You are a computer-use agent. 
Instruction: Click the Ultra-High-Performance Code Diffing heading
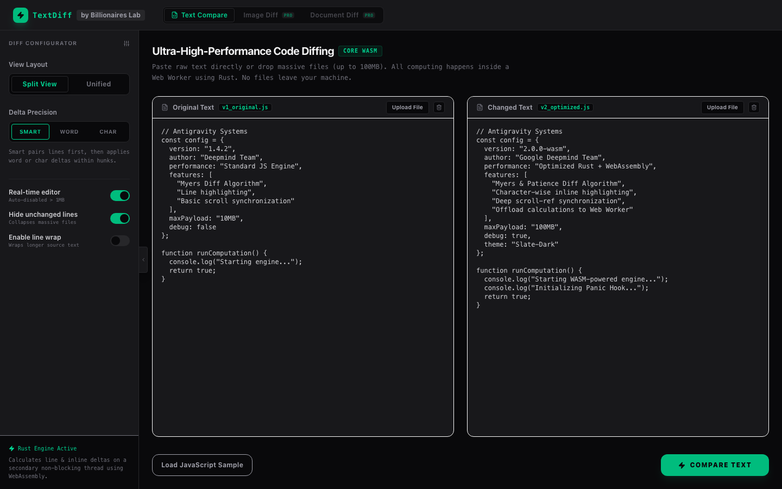(x=243, y=51)
